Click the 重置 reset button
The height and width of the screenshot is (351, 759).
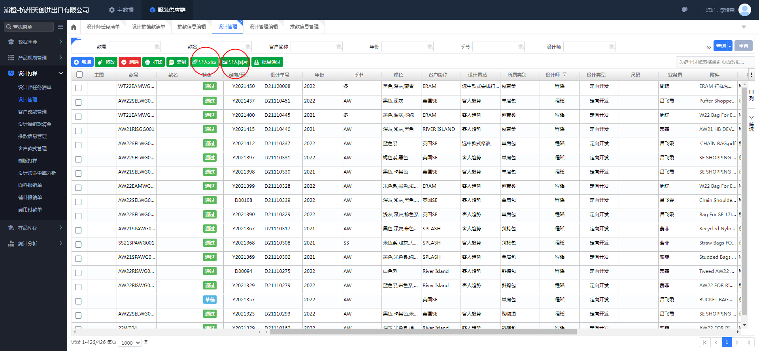tap(744, 46)
